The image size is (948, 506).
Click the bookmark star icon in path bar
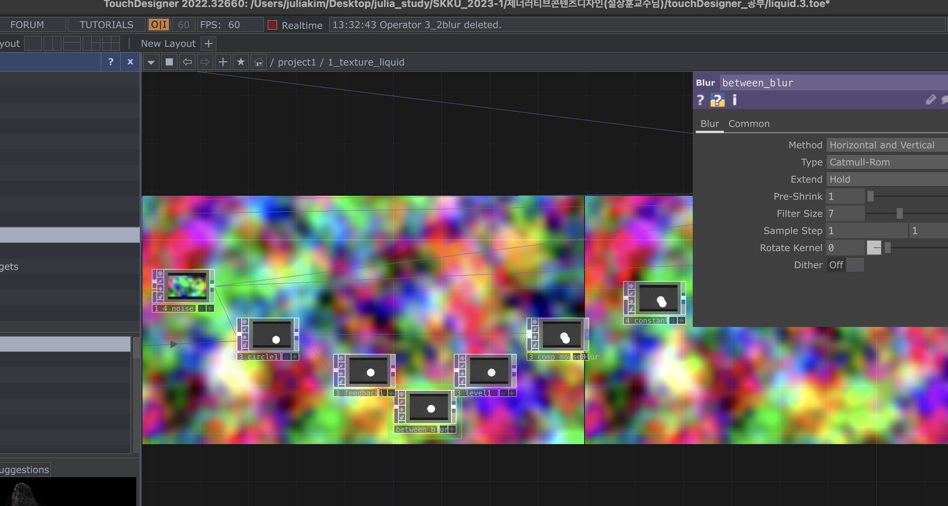pos(241,62)
